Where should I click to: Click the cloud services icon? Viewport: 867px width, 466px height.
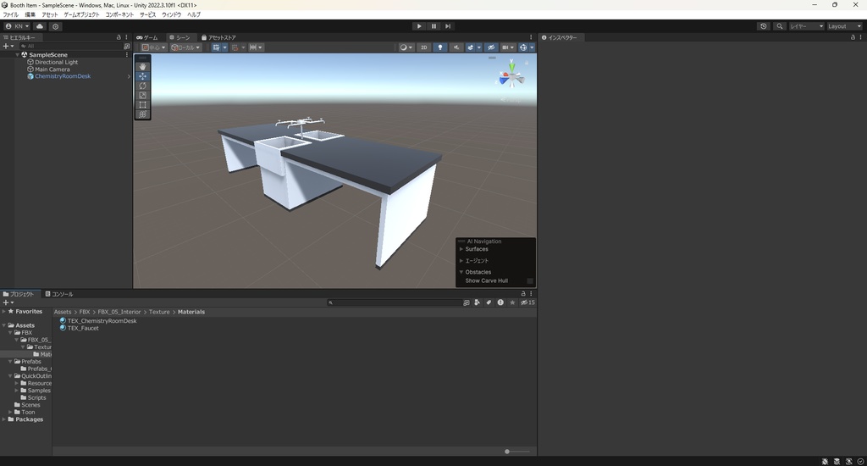pos(40,26)
